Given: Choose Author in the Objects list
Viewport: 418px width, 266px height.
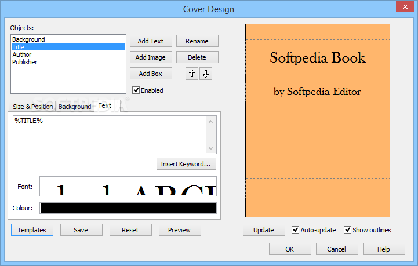Looking at the screenshot, I should point(68,54).
